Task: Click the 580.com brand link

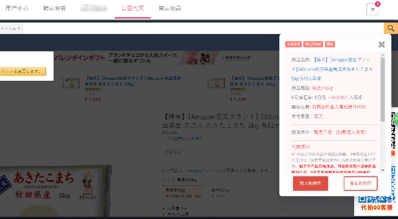Action: (x=170, y=132)
